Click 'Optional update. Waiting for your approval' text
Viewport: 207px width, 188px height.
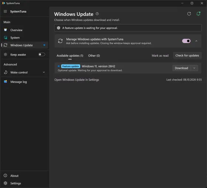[90, 70]
